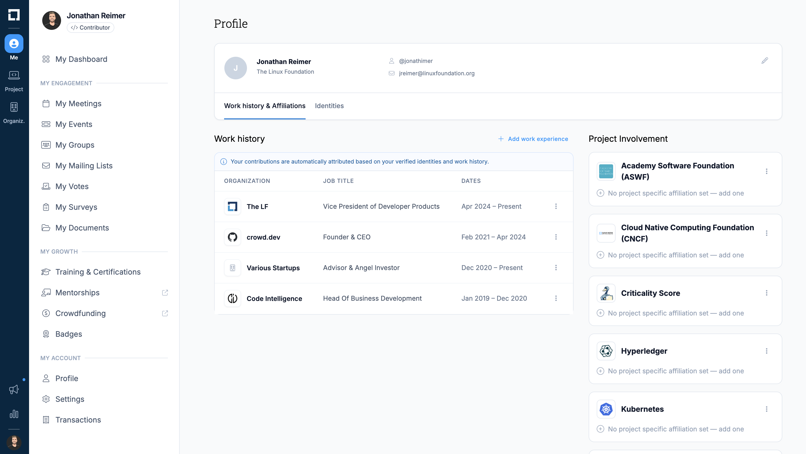Open the Organizations section in the rail
The height and width of the screenshot is (454, 806).
14,113
